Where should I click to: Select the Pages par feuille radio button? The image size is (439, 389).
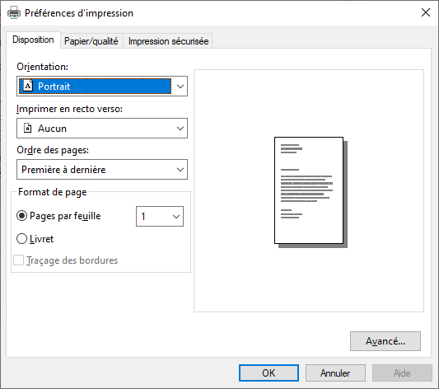[22, 216]
